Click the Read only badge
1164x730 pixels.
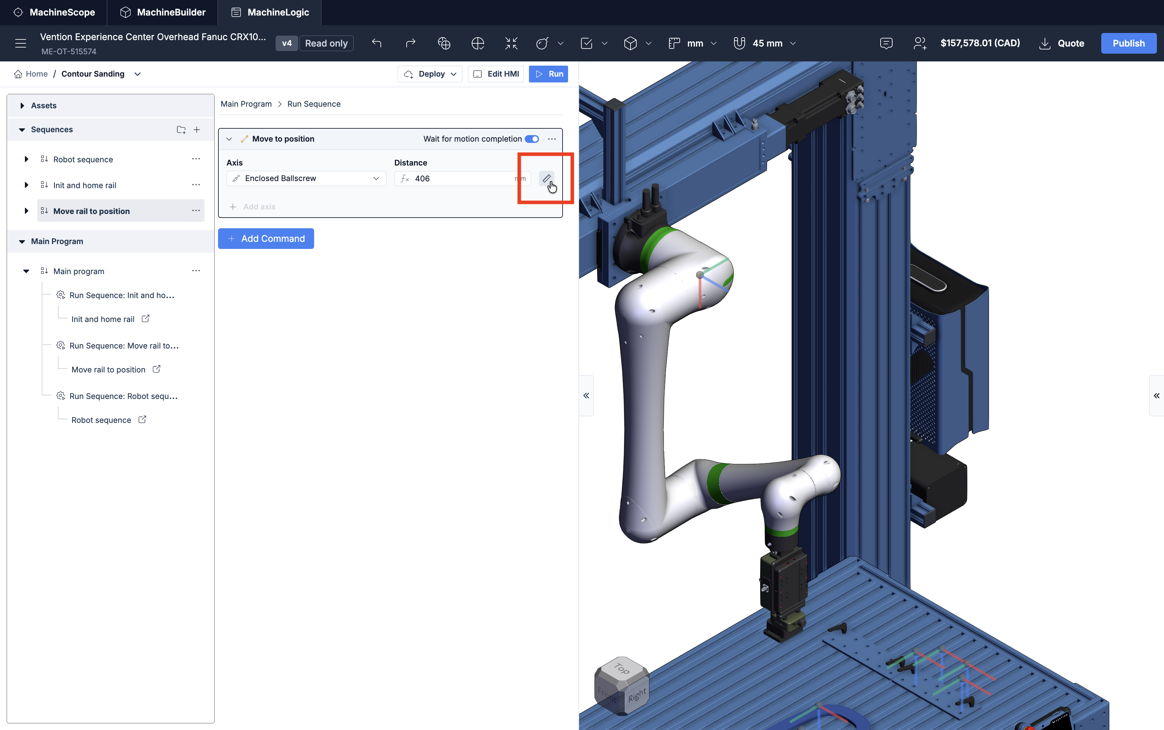coord(326,43)
